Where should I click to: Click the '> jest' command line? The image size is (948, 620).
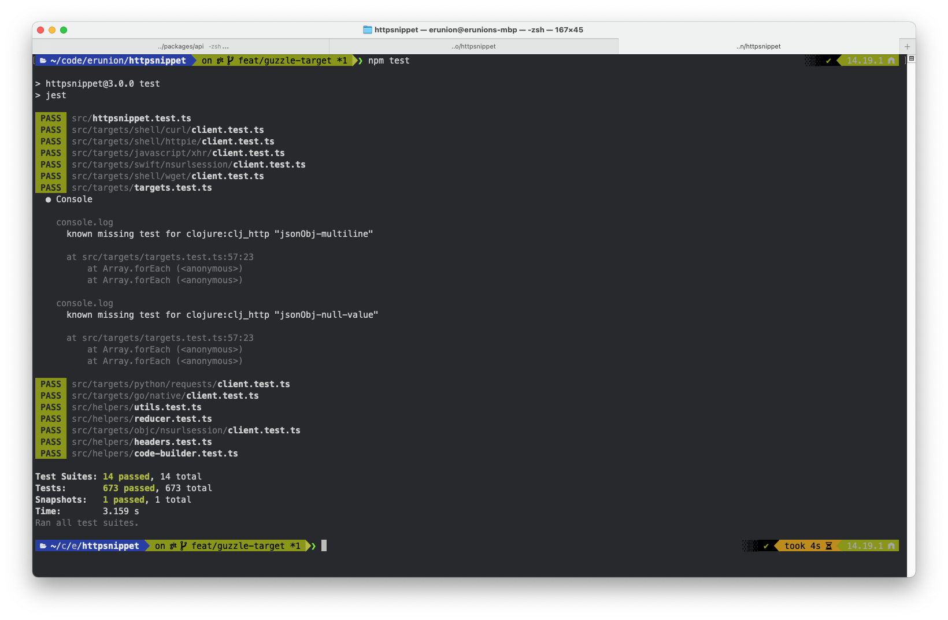[x=51, y=95]
